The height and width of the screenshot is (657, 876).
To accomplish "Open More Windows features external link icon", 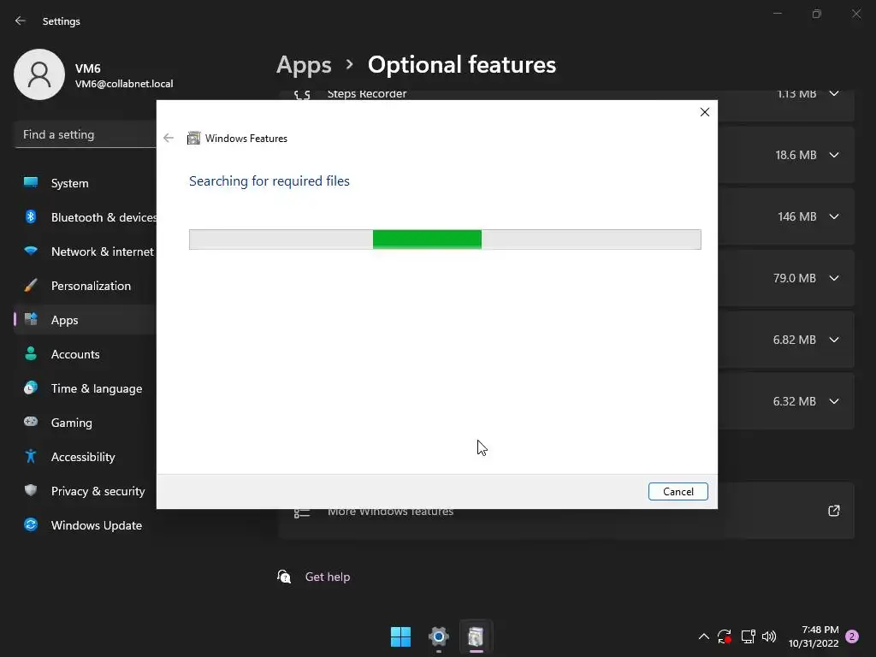I will [x=833, y=511].
